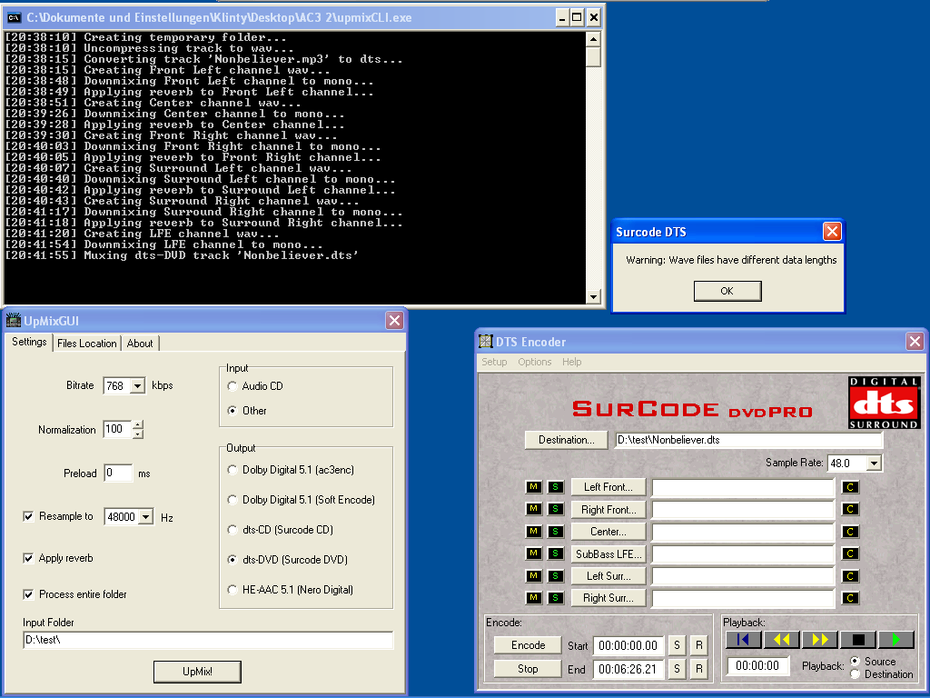The width and height of the screenshot is (930, 698).
Task: Choose Dolby Digital 5.1 (ac3enc) output
Action: coord(291,470)
